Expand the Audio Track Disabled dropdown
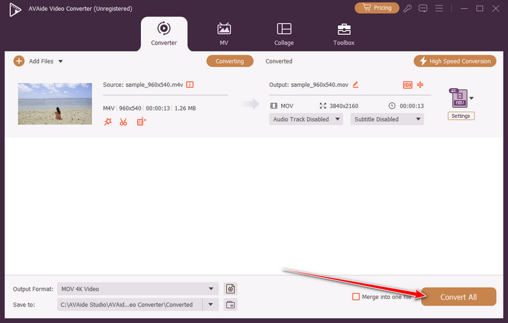508x323 pixels. [x=306, y=119]
